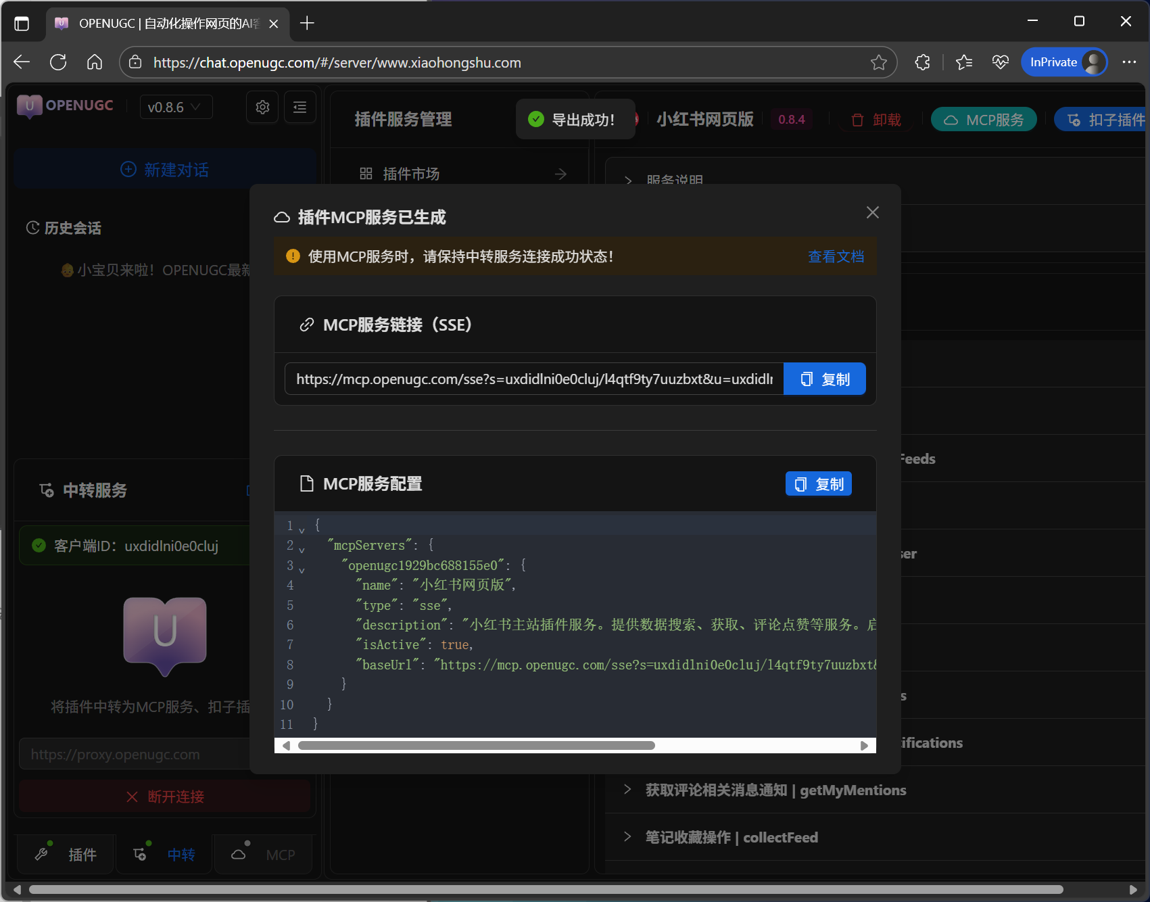Click the 卸载 uninstall button
1150x902 pixels.
pyautogui.click(x=876, y=120)
